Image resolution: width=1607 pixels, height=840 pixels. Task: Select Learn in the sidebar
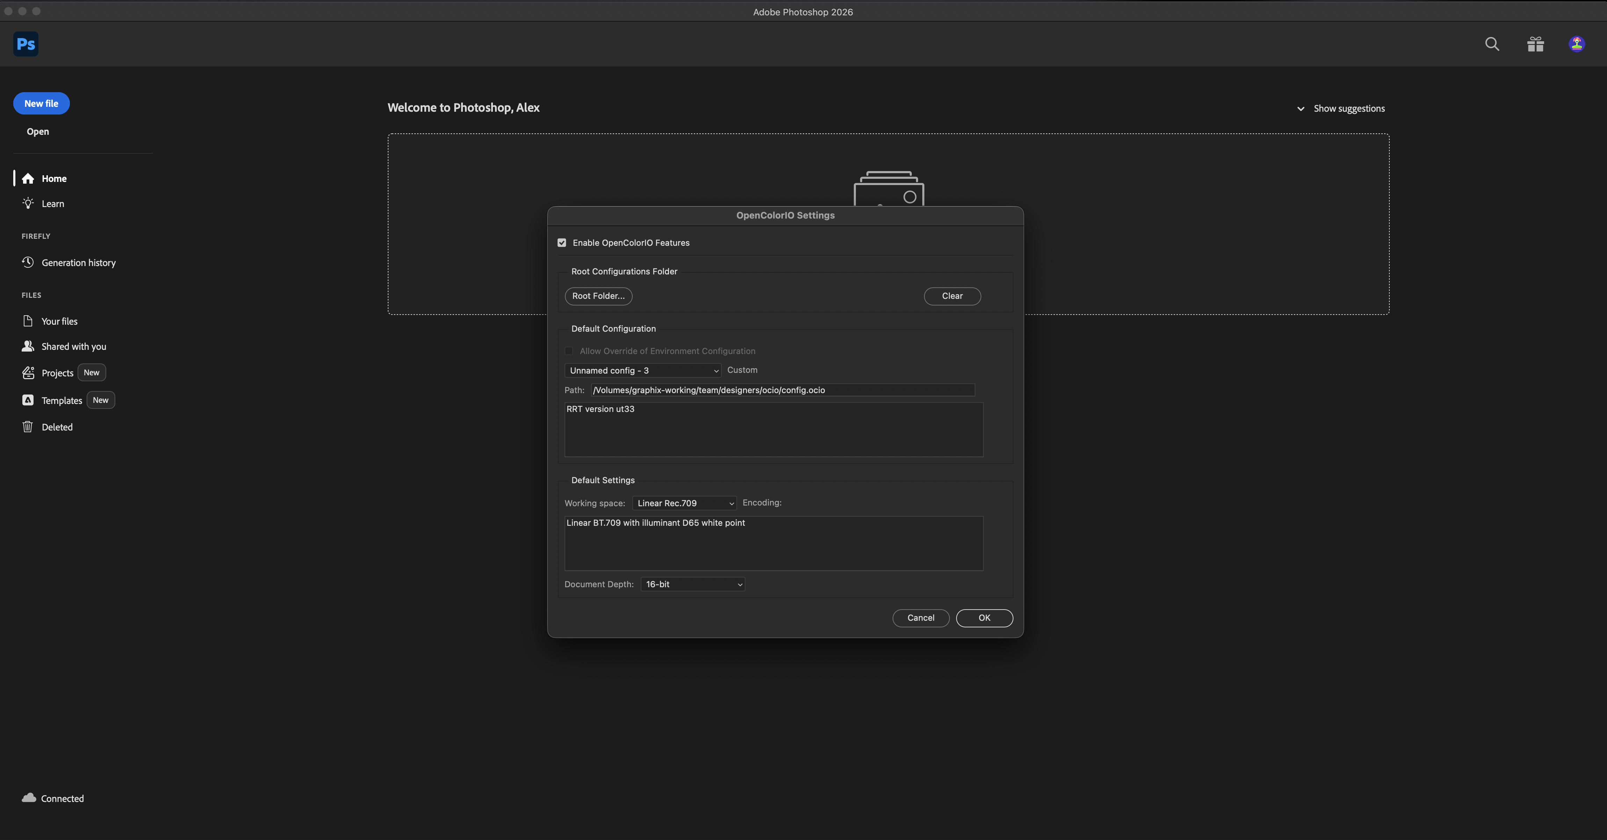pos(52,204)
